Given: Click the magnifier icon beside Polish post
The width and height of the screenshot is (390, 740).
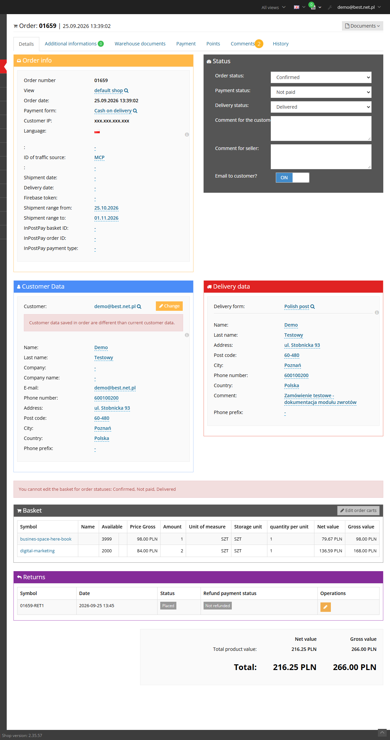Looking at the screenshot, I should [x=312, y=307].
